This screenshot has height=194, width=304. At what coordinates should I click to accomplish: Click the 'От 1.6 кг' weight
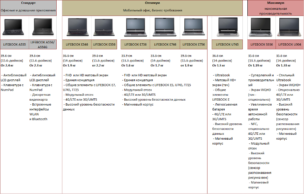[x=128, y=65]
